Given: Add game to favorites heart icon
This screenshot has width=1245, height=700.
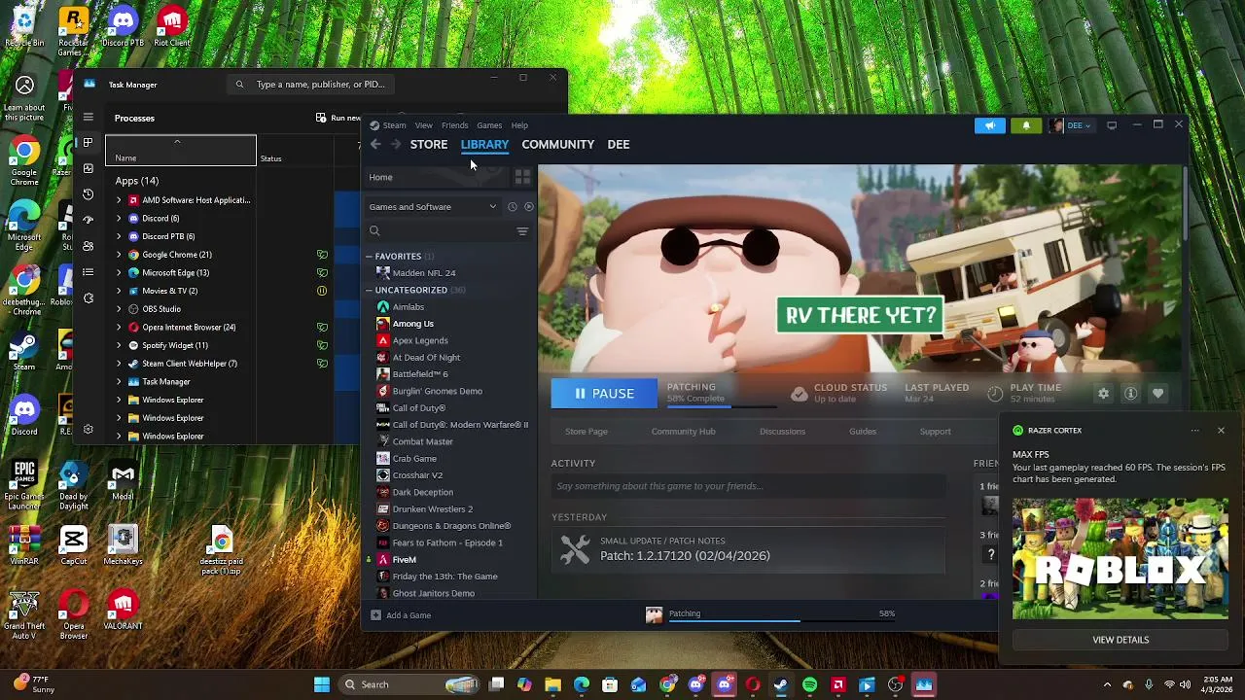Looking at the screenshot, I should (1157, 394).
